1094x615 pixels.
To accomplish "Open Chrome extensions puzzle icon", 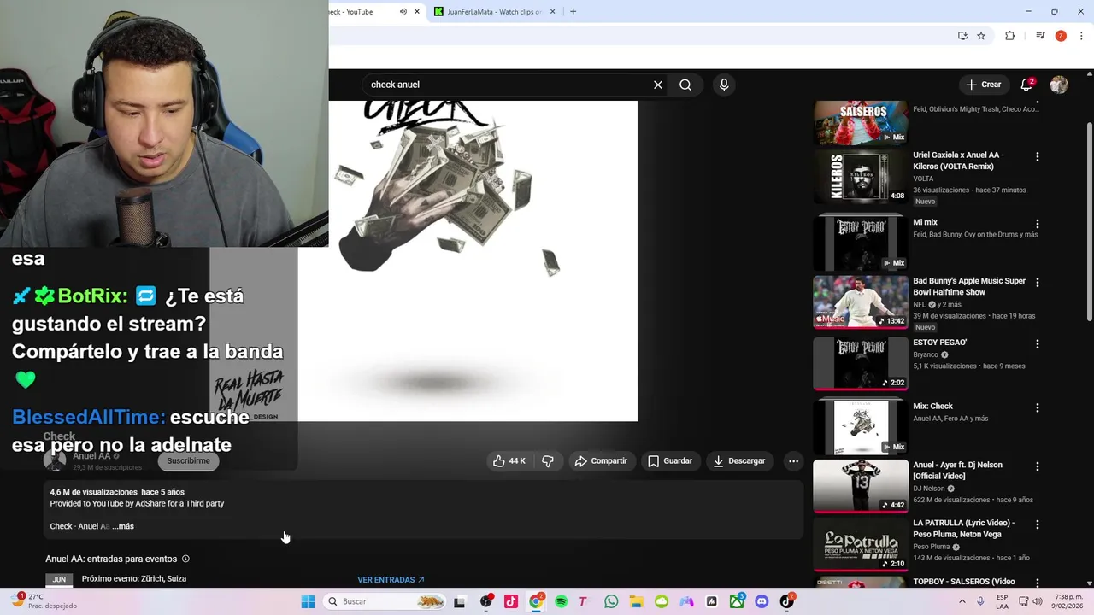I will point(1010,36).
